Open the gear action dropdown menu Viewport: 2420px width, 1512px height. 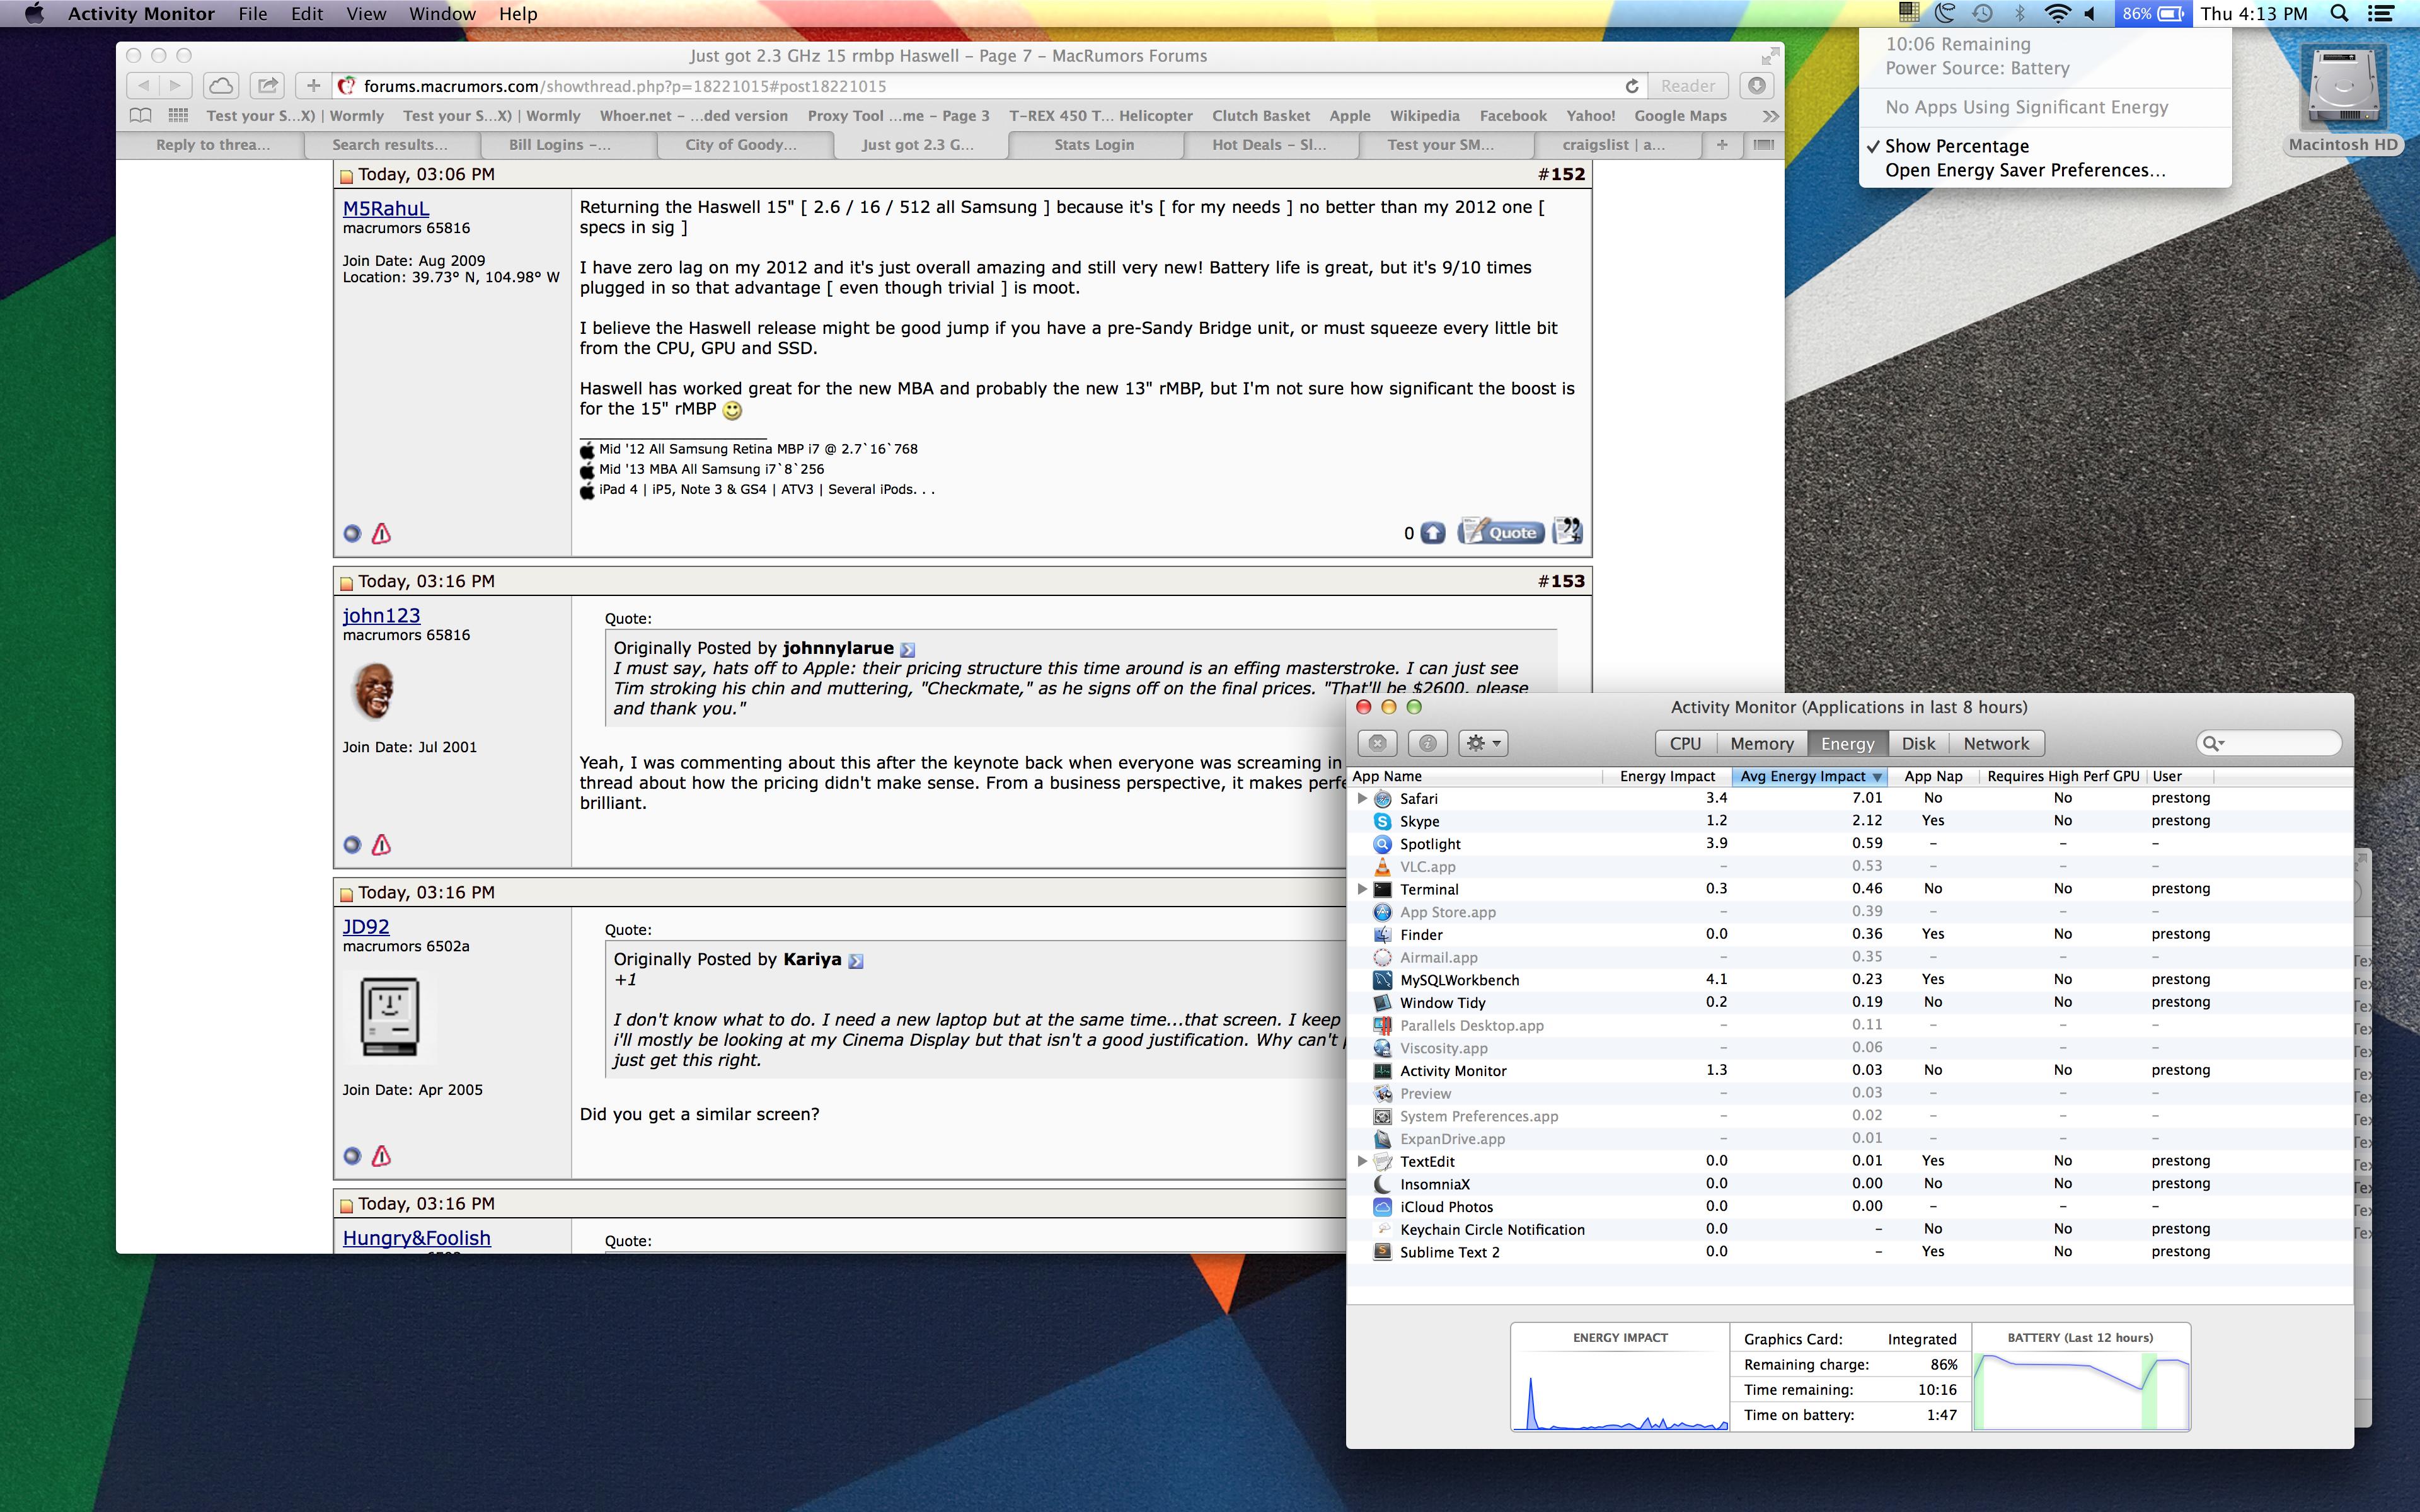[1483, 743]
